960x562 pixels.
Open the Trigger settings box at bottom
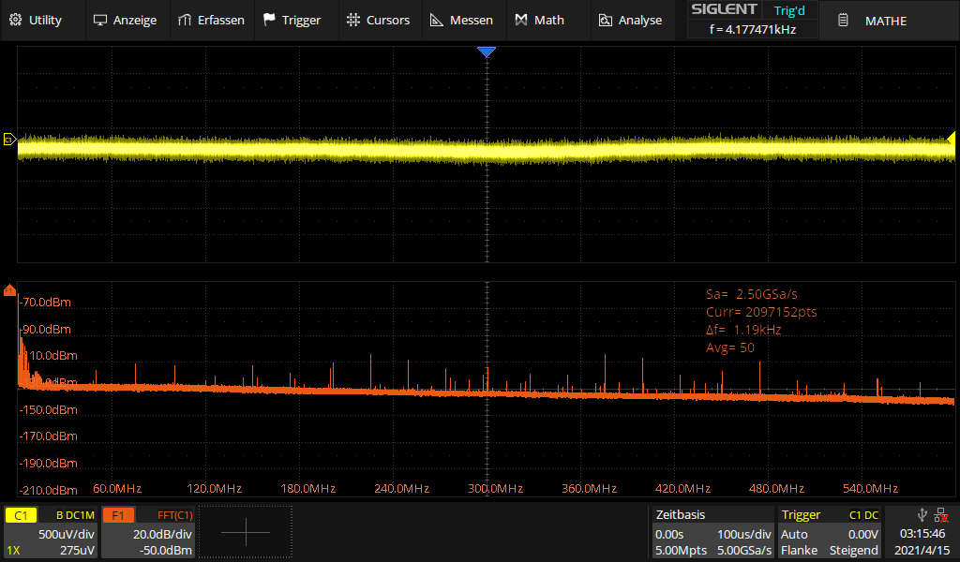coord(830,532)
